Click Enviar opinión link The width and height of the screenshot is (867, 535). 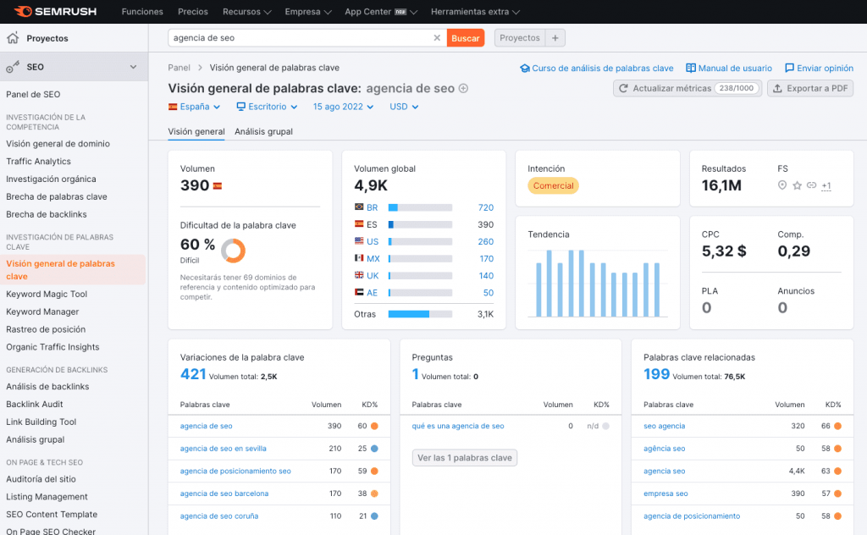[819, 68]
